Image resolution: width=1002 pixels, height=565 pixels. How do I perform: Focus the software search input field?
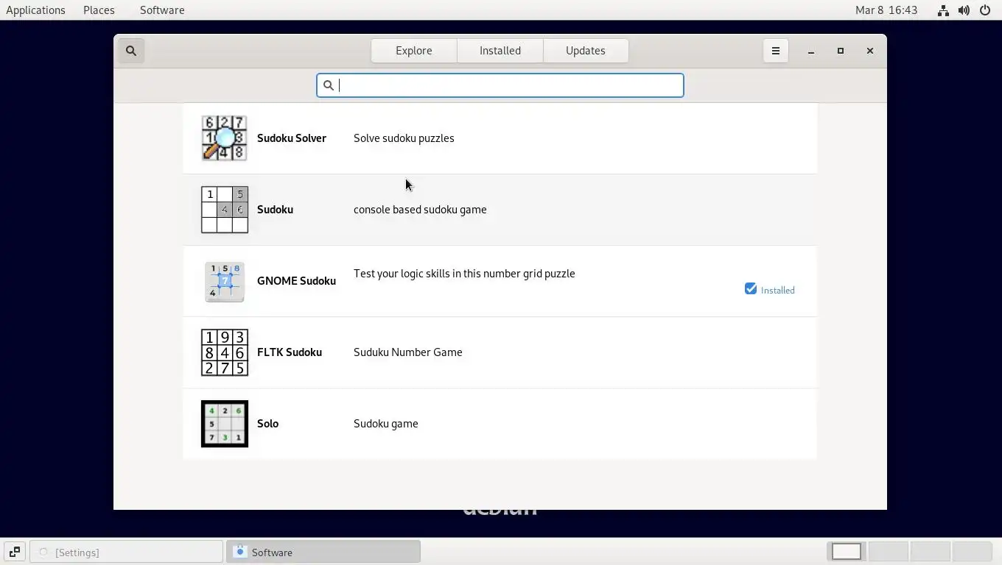500,85
